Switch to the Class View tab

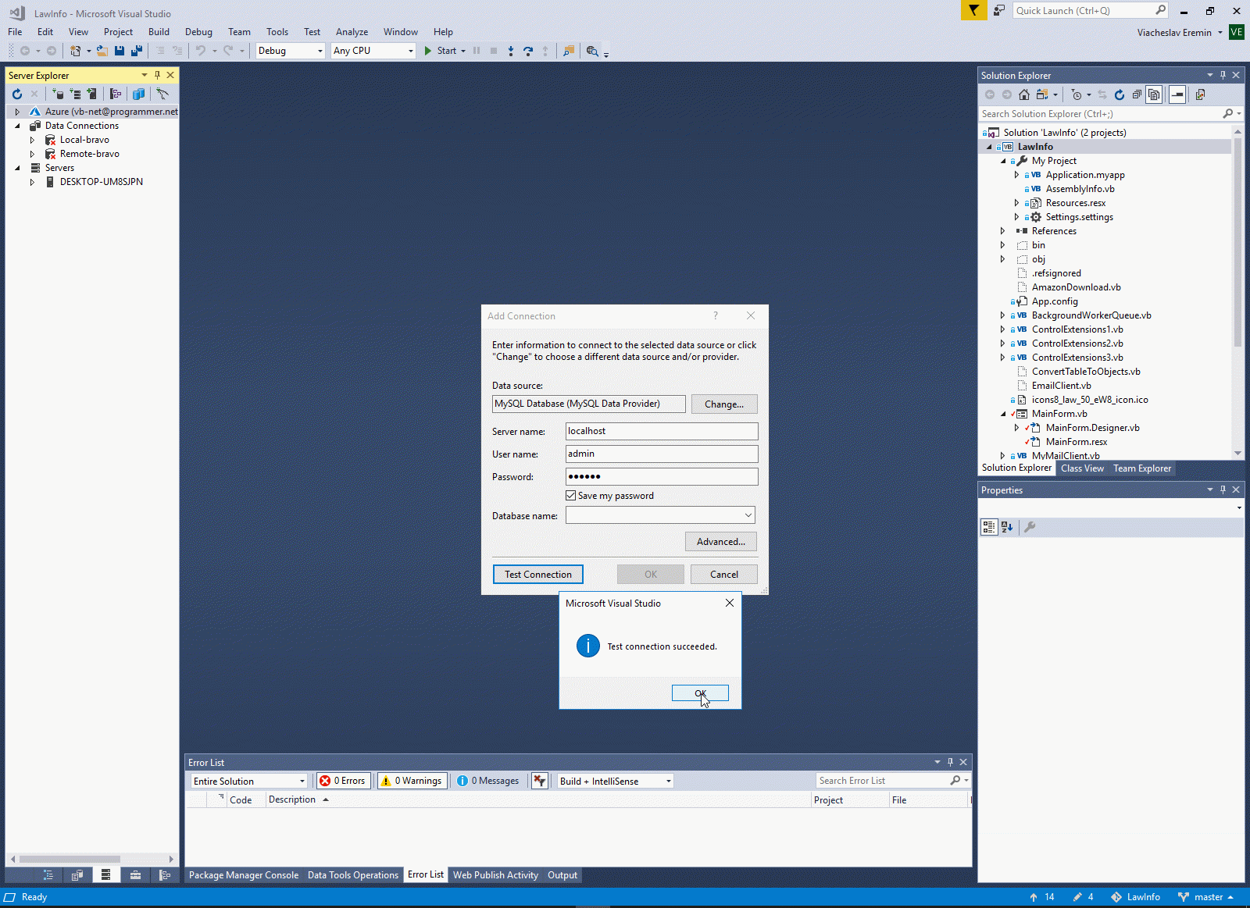(x=1082, y=468)
